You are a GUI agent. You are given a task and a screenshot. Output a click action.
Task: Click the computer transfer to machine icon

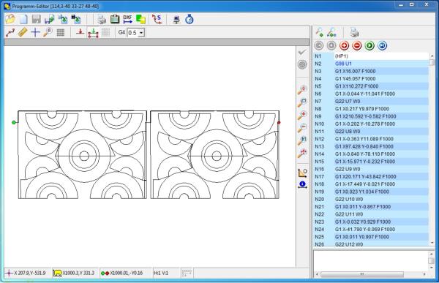coord(176,19)
